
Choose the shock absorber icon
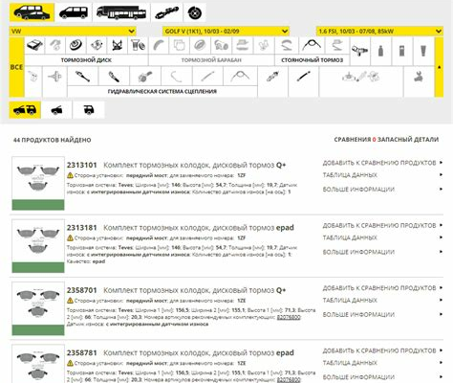pos(272,77)
